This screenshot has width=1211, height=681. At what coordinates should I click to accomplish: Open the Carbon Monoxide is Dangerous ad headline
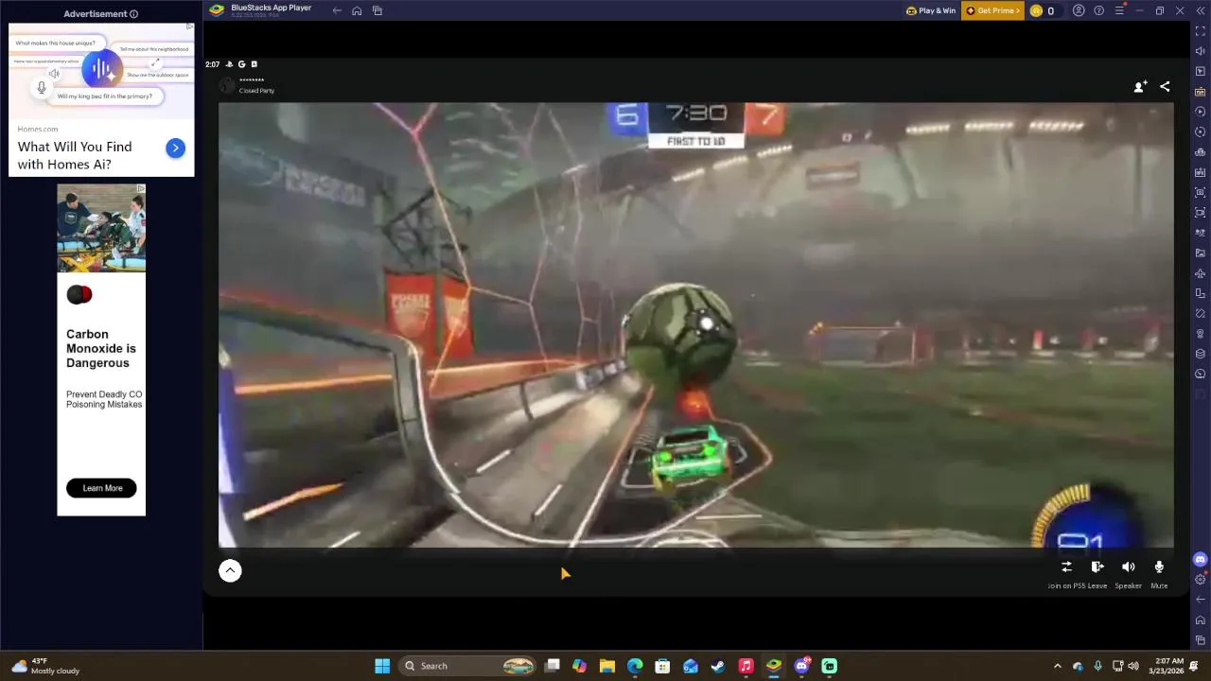click(x=101, y=348)
